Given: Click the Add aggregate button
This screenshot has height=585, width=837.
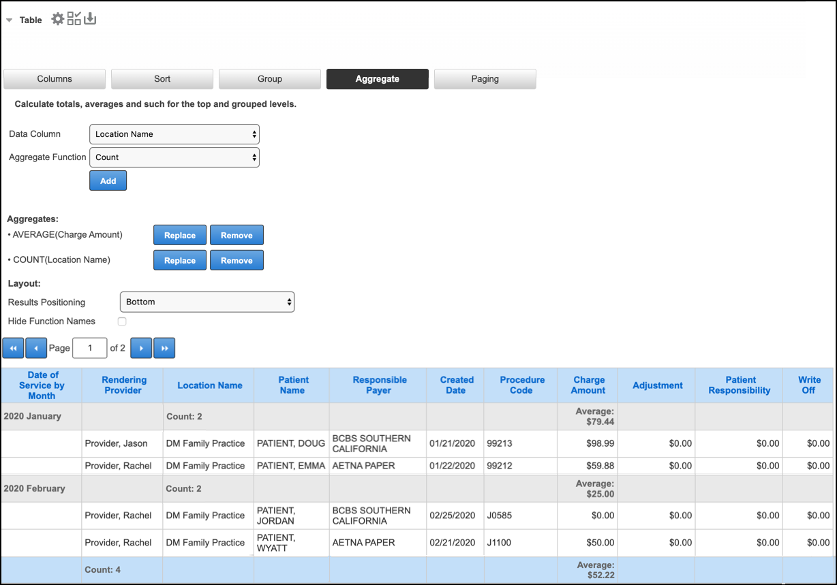Looking at the screenshot, I should point(108,180).
